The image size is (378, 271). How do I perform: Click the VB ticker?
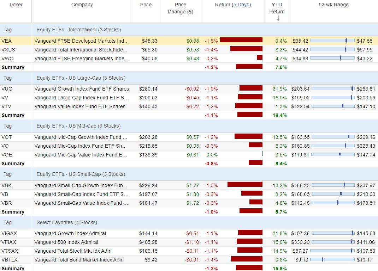[x=5, y=194]
